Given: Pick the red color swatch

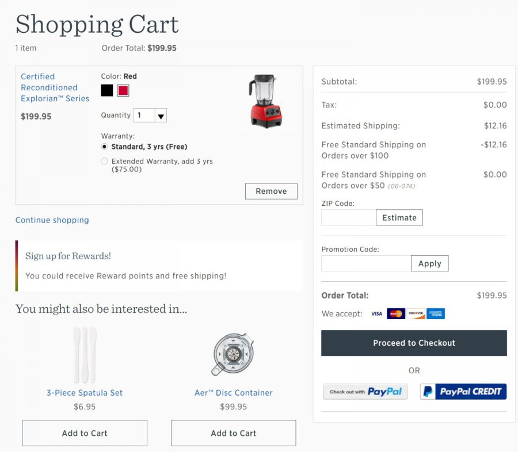Looking at the screenshot, I should click(123, 90).
